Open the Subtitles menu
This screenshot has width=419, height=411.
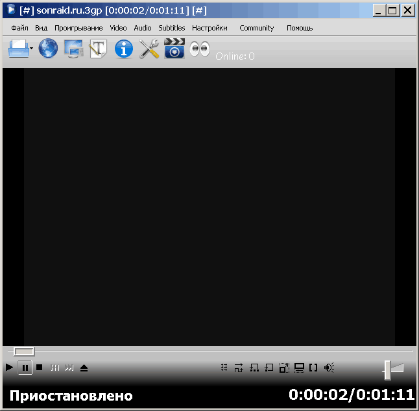click(x=171, y=28)
